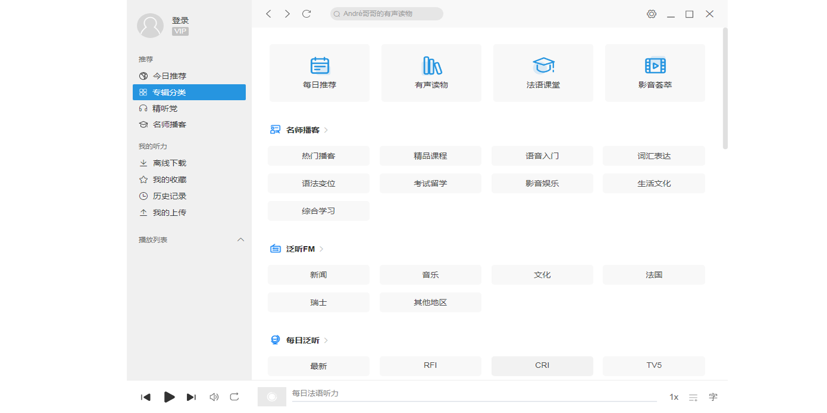This screenshot has width=827, height=413.
Task: Select RFI under 每日泛听
Action: [x=431, y=366]
